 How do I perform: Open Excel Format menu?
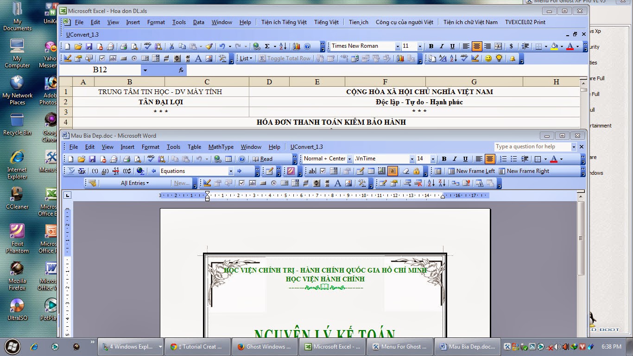click(156, 22)
